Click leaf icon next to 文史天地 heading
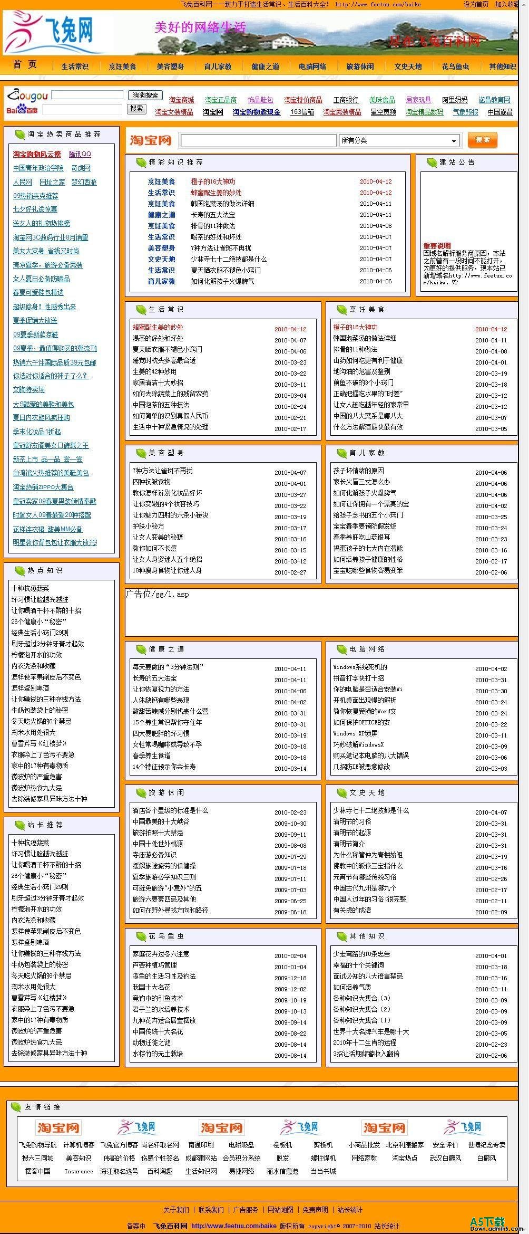The height and width of the screenshot is (1234, 529). click(341, 793)
